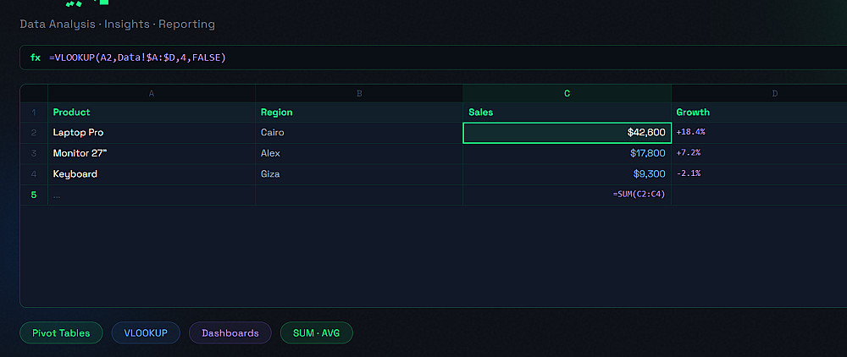
Task: Select the $42,600 sales cell
Action: coord(567,133)
